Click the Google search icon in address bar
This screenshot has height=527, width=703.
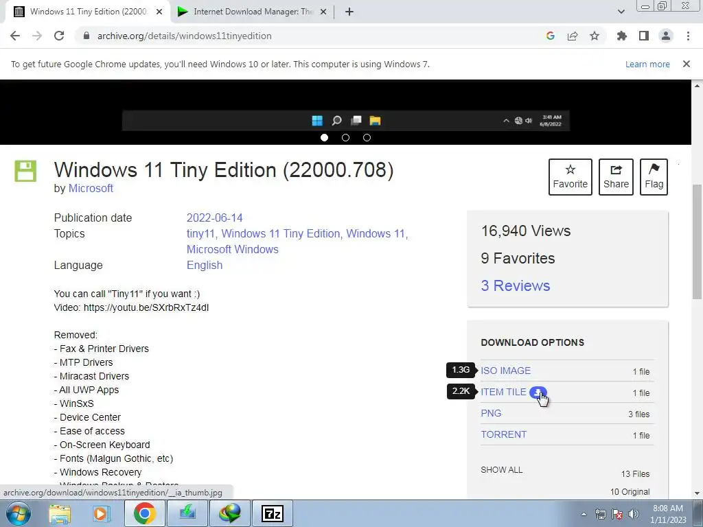click(551, 36)
